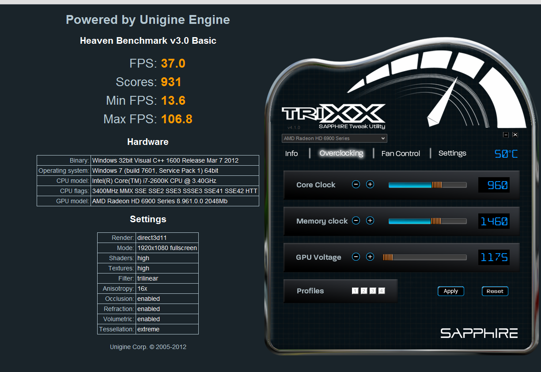Click the 50°C temperature readout
541x372 pixels.
point(506,154)
